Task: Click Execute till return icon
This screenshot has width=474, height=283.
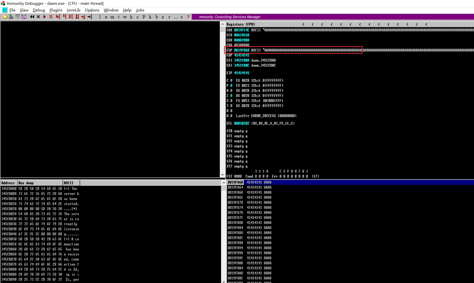Action: pyautogui.click(x=83, y=17)
